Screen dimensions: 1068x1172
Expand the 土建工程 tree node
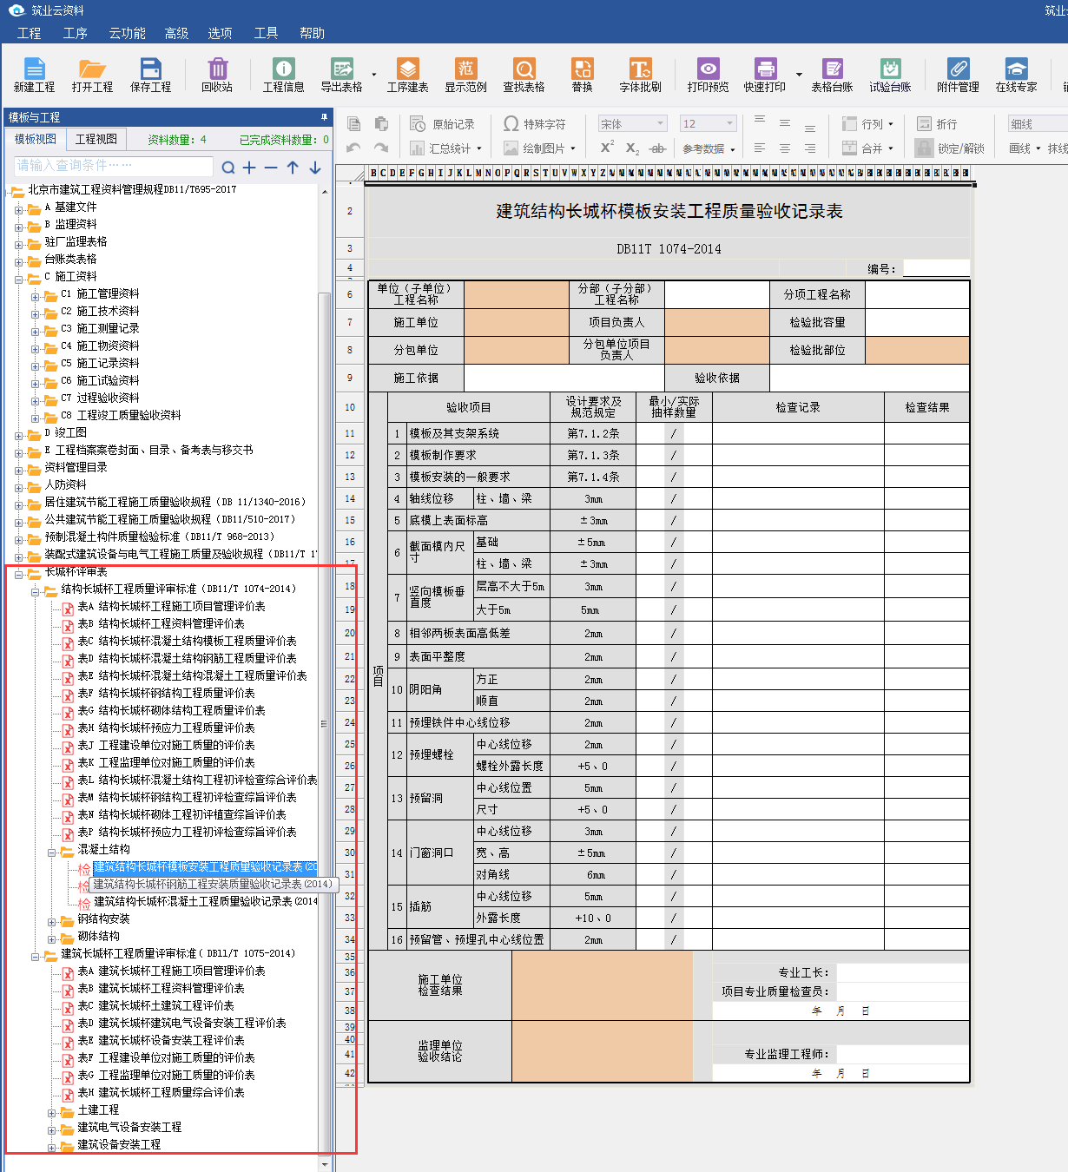(52, 1111)
